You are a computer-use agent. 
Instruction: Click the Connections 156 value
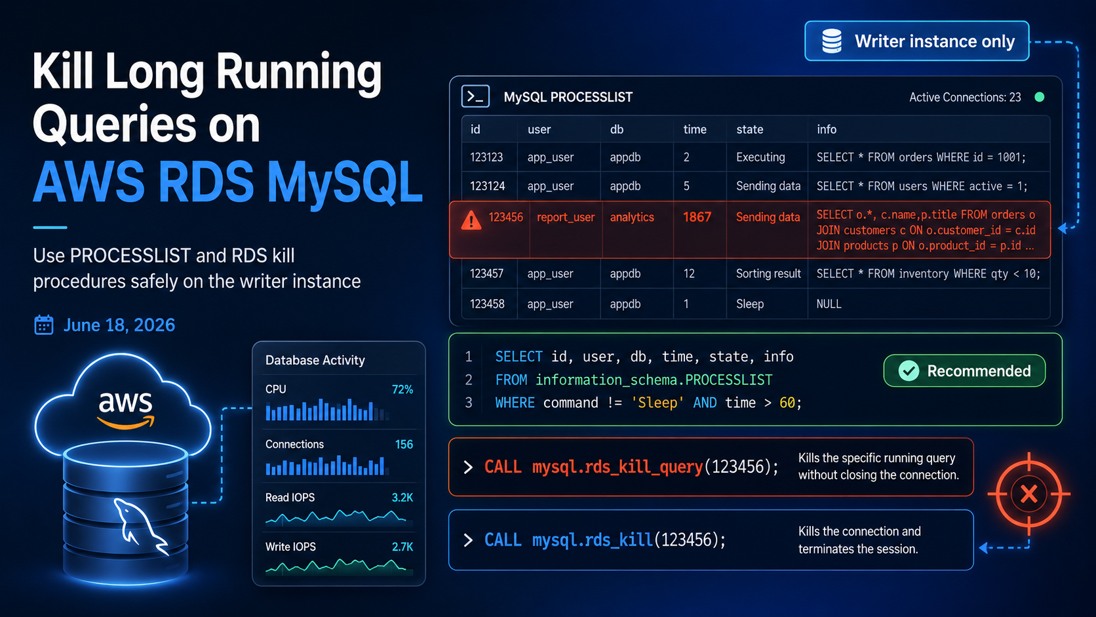point(404,445)
